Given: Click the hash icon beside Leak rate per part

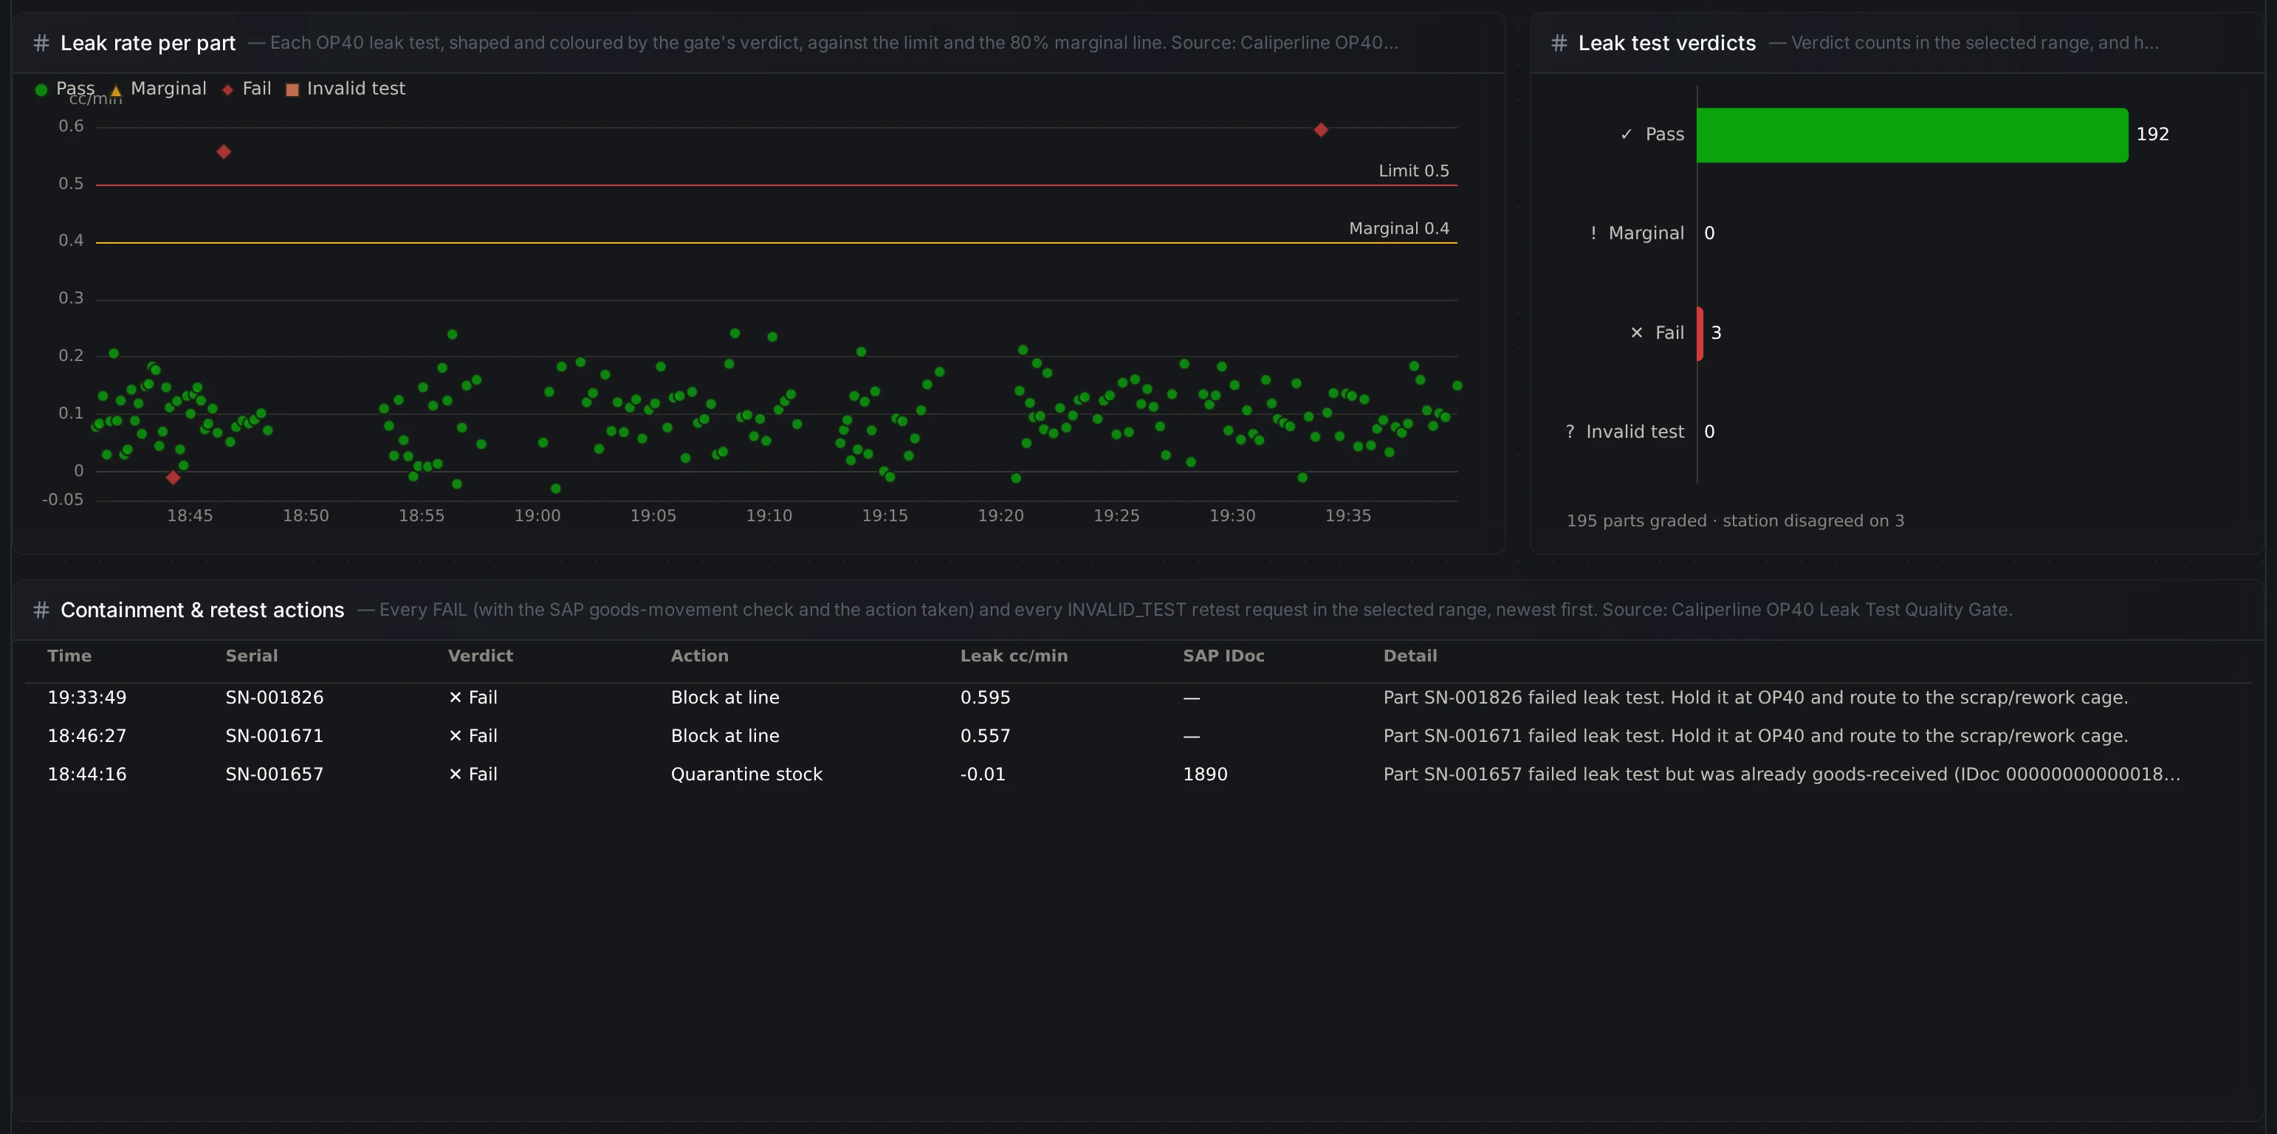Looking at the screenshot, I should (x=41, y=44).
